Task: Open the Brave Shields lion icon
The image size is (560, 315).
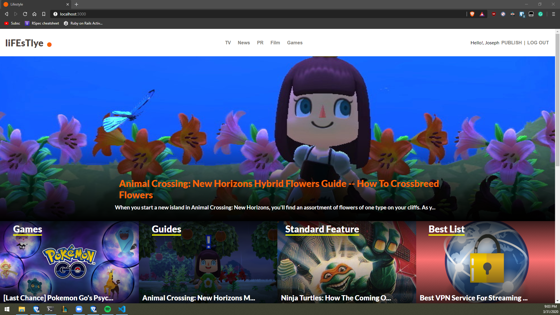Action: 472,14
